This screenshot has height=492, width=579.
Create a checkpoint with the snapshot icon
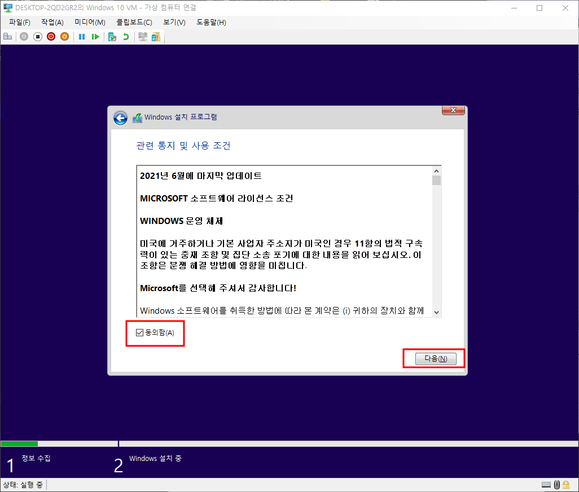click(112, 37)
